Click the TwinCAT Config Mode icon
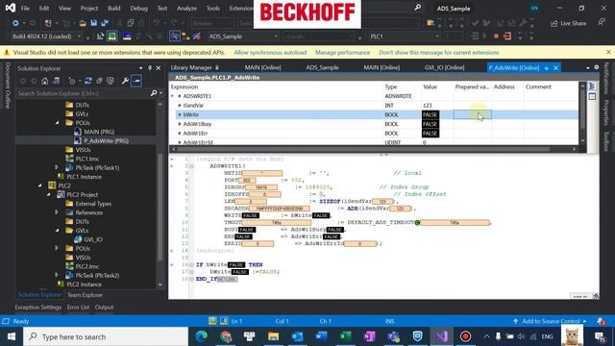Screen dimensions: 615x346 (x=127, y=37)
